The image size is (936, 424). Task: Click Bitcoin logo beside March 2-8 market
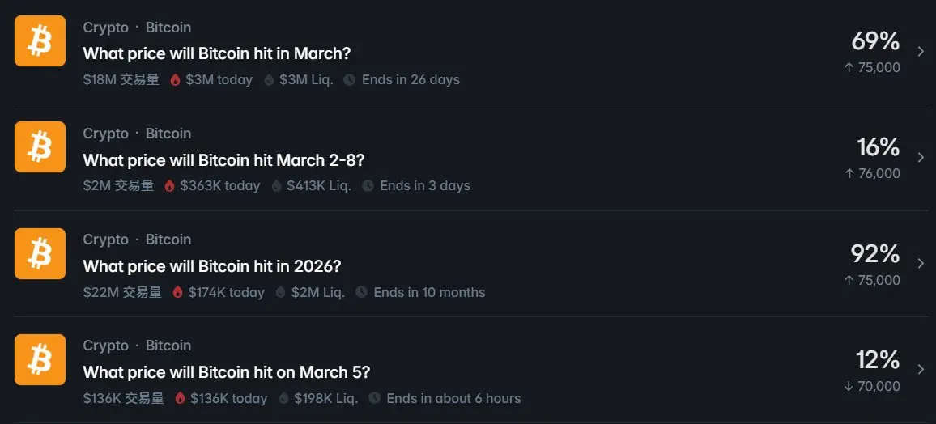pos(40,146)
